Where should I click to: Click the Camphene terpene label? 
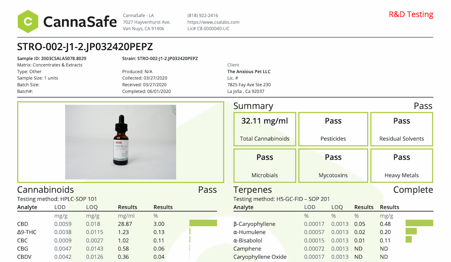[x=247, y=249]
